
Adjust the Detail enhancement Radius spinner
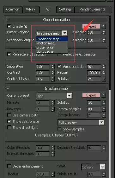(x=52, y=174)
